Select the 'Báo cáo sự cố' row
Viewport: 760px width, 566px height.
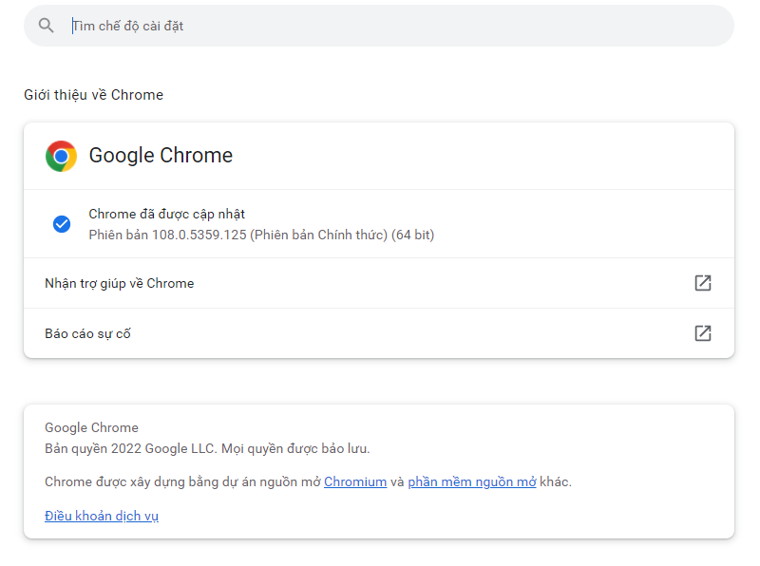point(87,333)
